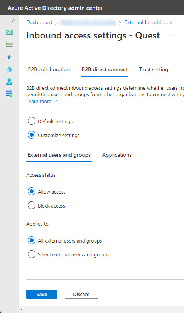Click the blurred tenant breadcrumb link

click(x=88, y=23)
